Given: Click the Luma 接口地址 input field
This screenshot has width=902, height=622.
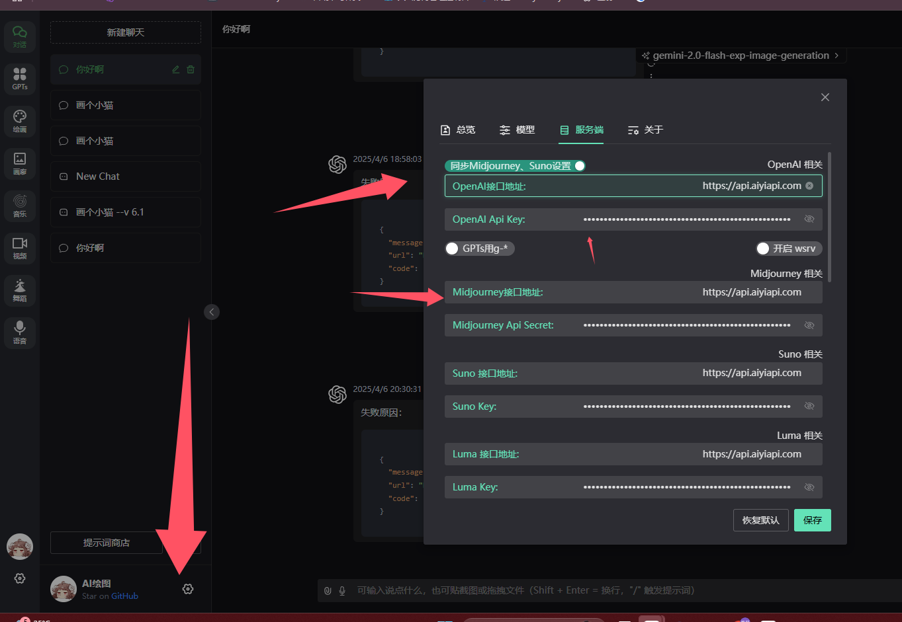Looking at the screenshot, I should [x=633, y=454].
